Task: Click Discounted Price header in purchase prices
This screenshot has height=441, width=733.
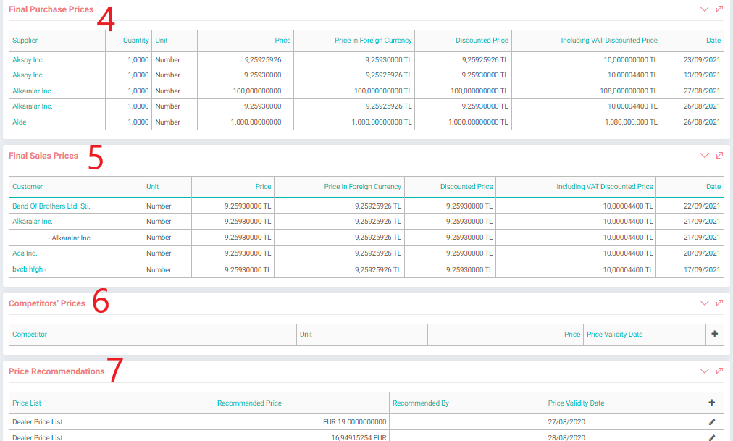Action: pyautogui.click(x=482, y=40)
